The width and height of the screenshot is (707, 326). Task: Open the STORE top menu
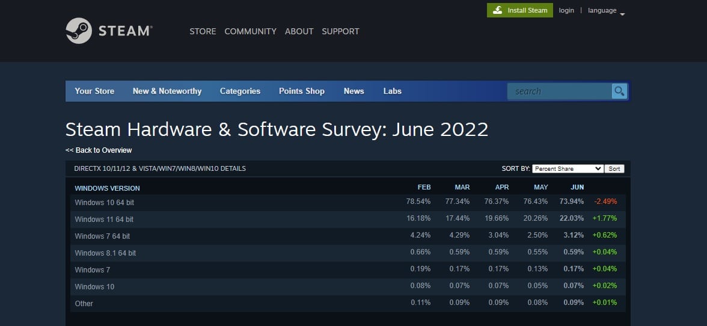click(x=203, y=31)
